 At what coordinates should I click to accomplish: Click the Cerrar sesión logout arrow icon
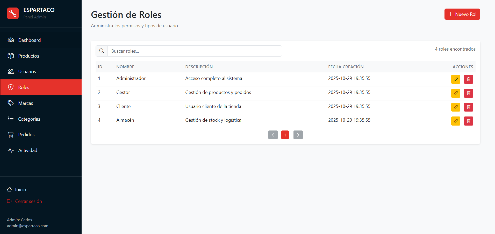[x=9, y=201]
